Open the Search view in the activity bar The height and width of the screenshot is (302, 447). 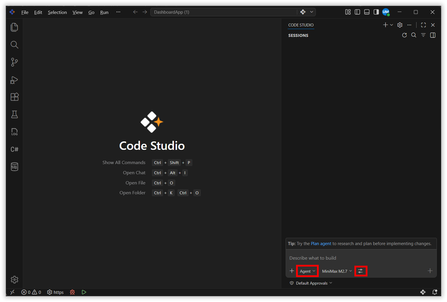(x=14, y=45)
